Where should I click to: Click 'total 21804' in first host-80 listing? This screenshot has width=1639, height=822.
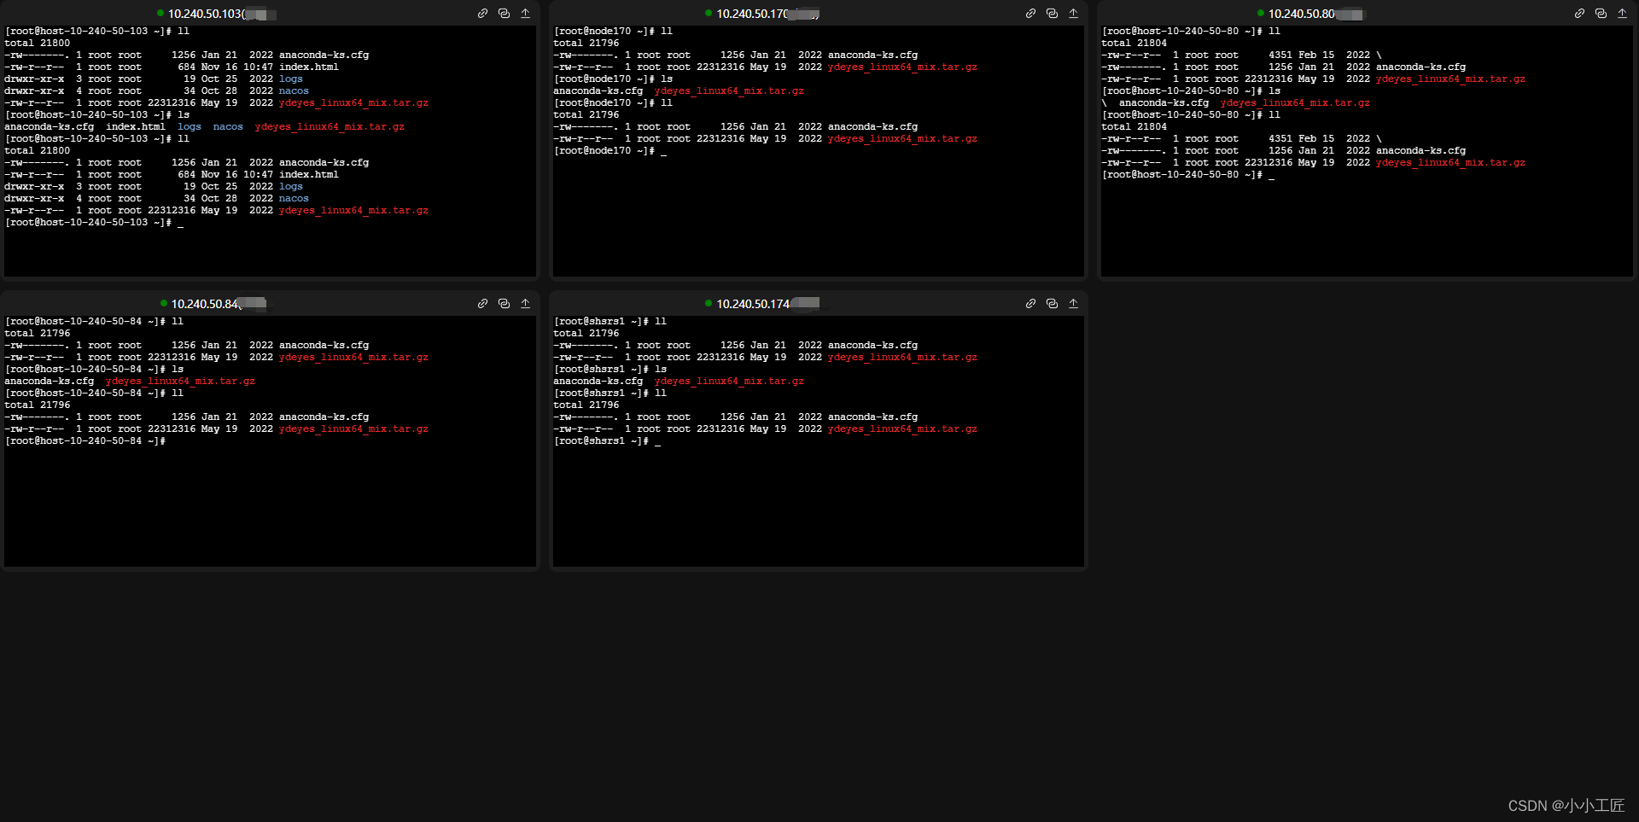coord(1134,43)
